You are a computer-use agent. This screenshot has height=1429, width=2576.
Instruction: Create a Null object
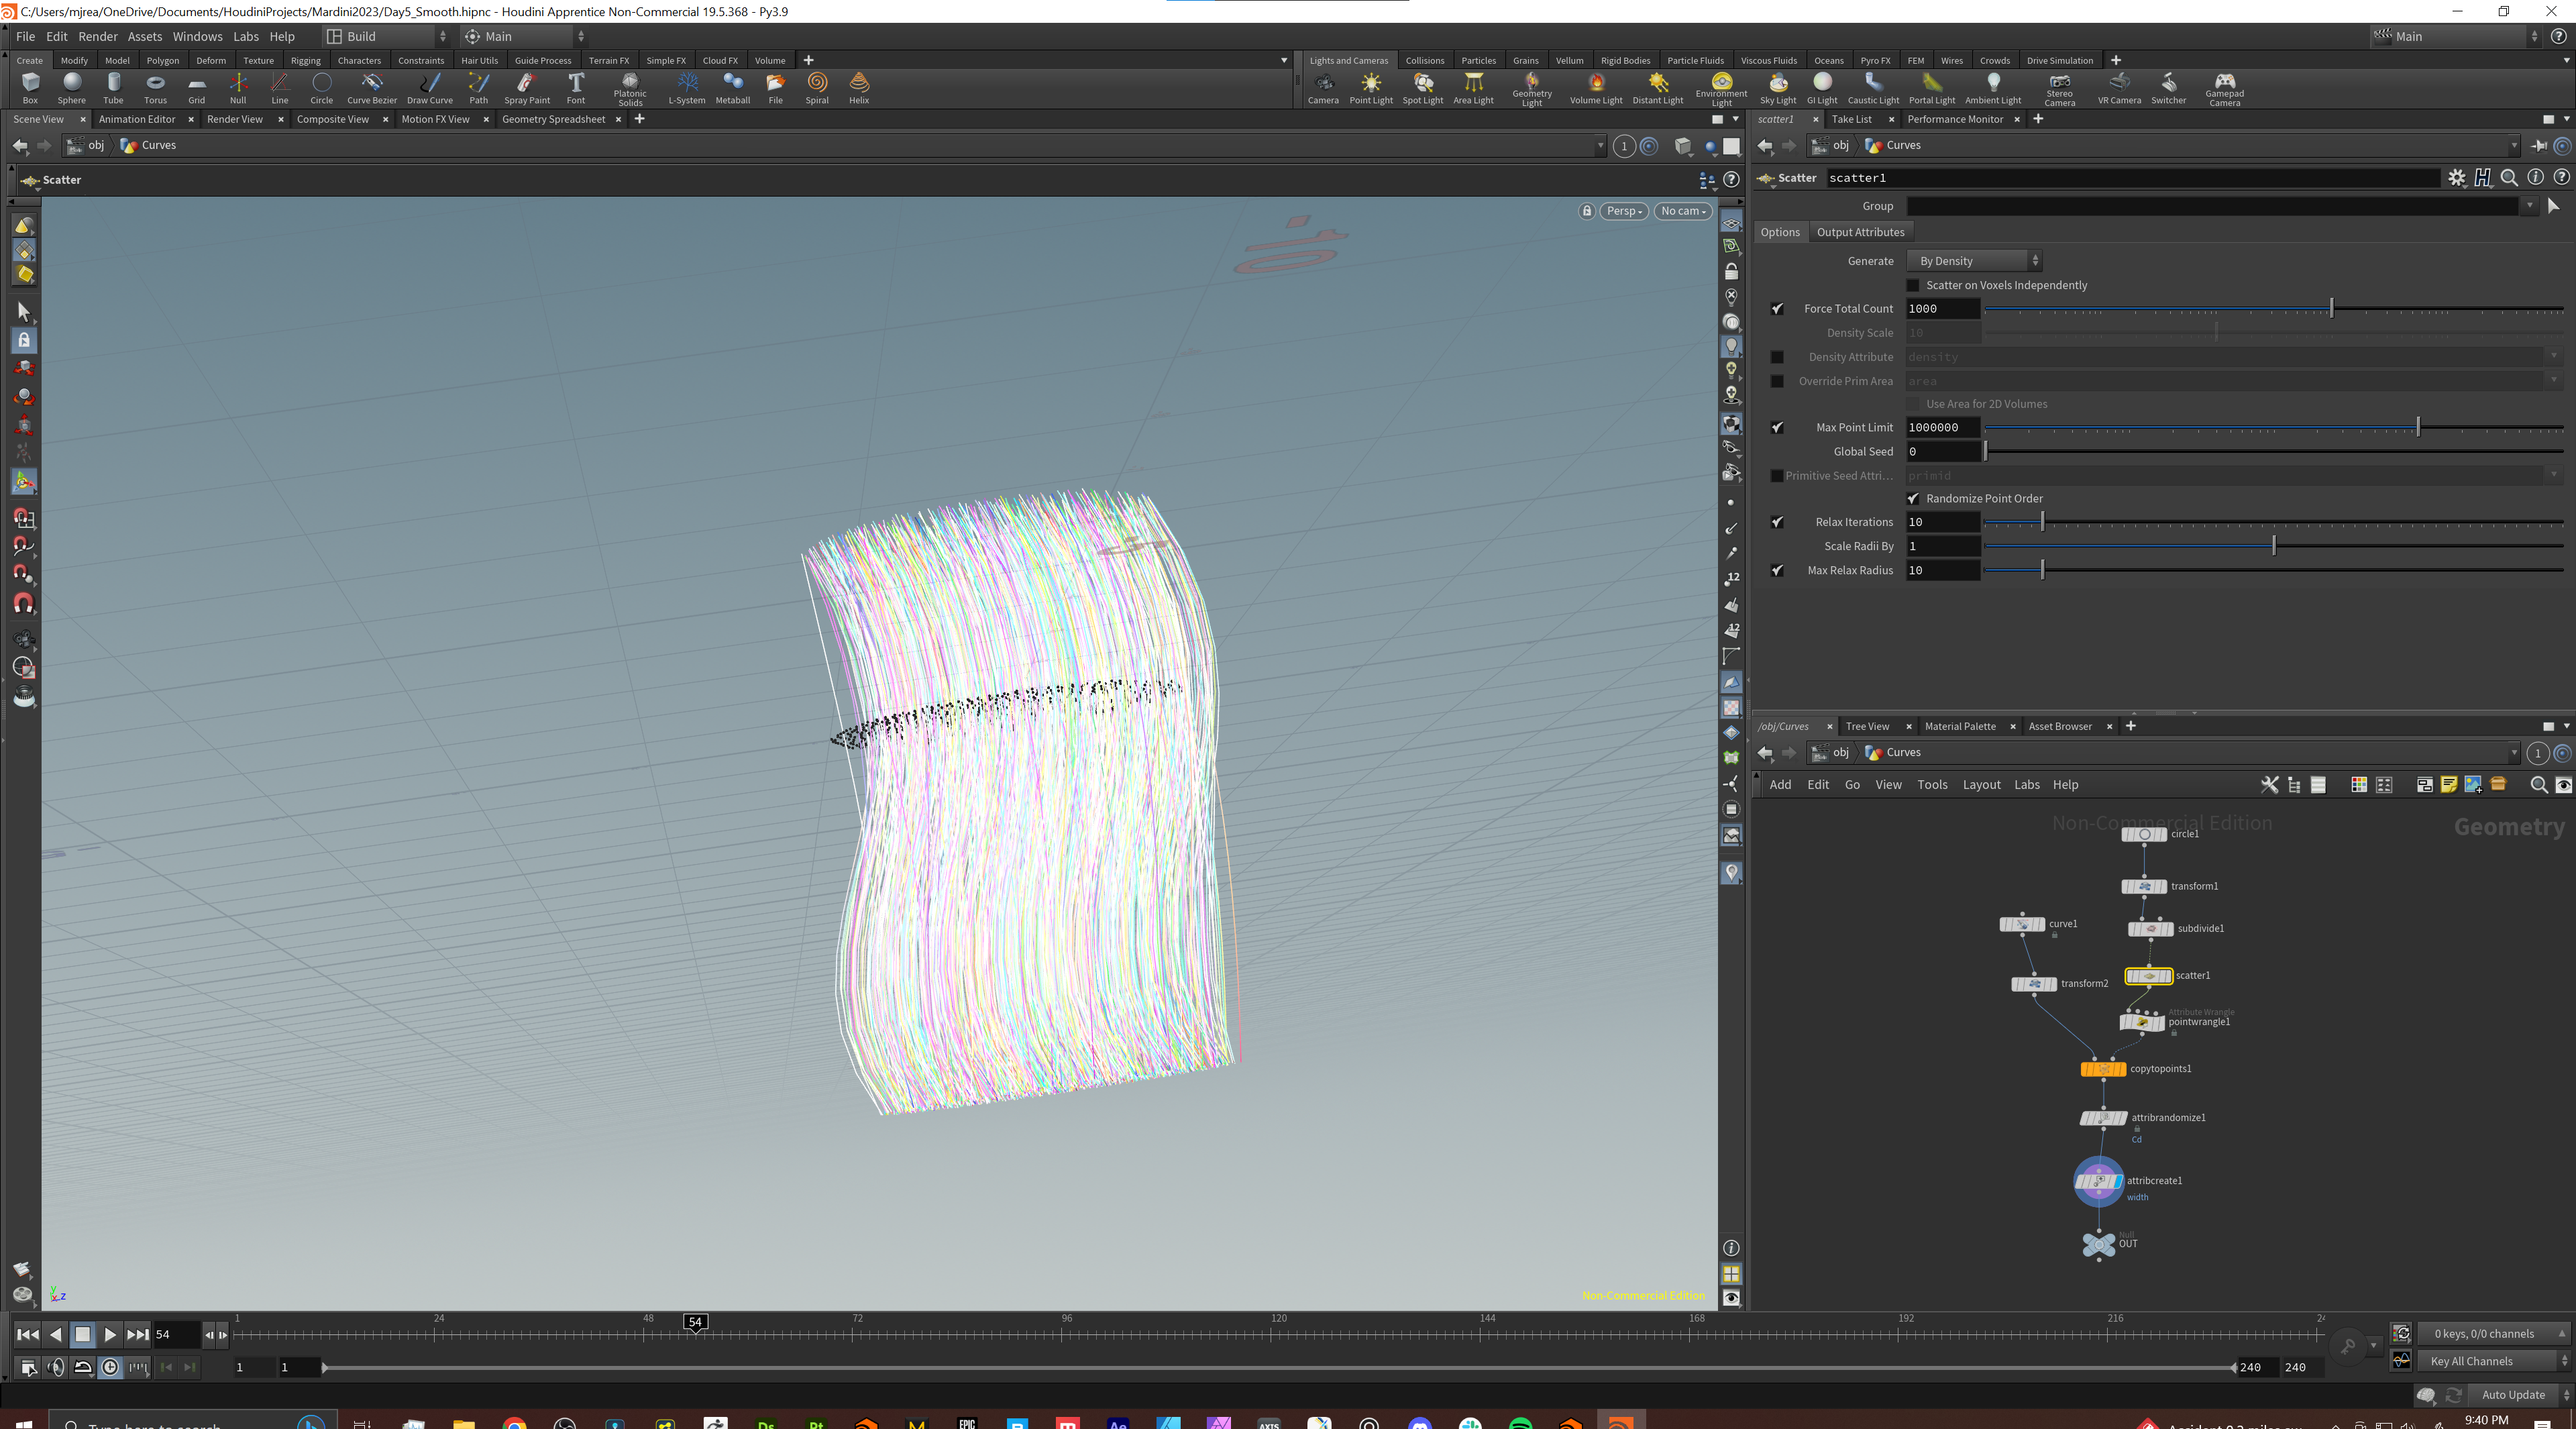[238, 88]
